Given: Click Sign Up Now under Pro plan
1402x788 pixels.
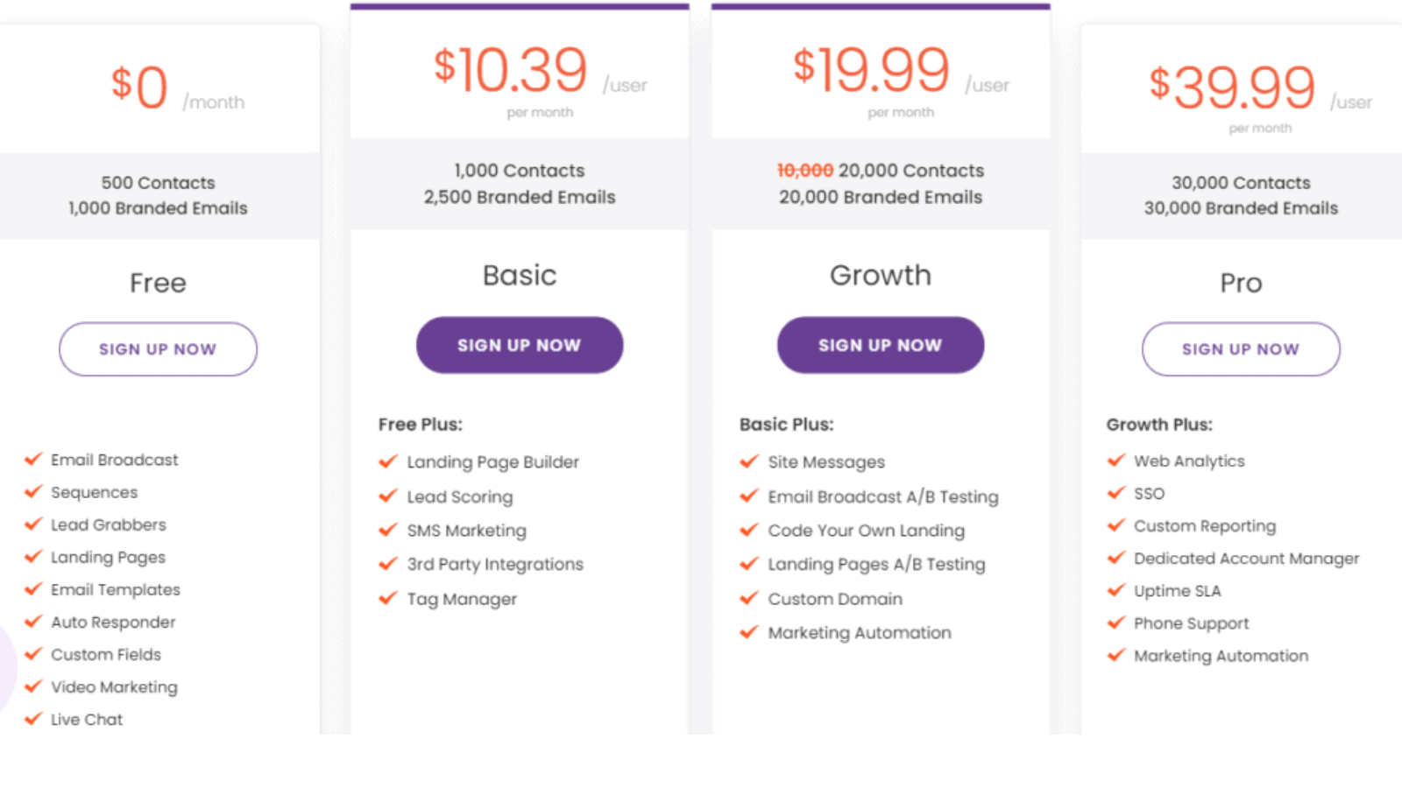Looking at the screenshot, I should (x=1241, y=349).
